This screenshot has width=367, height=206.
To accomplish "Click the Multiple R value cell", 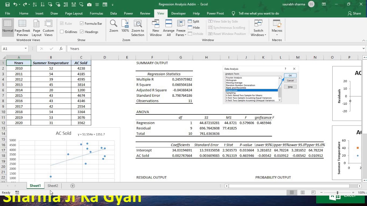I will click(181, 79).
